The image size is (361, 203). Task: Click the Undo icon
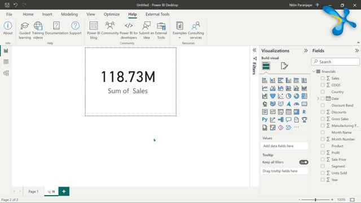point(15,5)
